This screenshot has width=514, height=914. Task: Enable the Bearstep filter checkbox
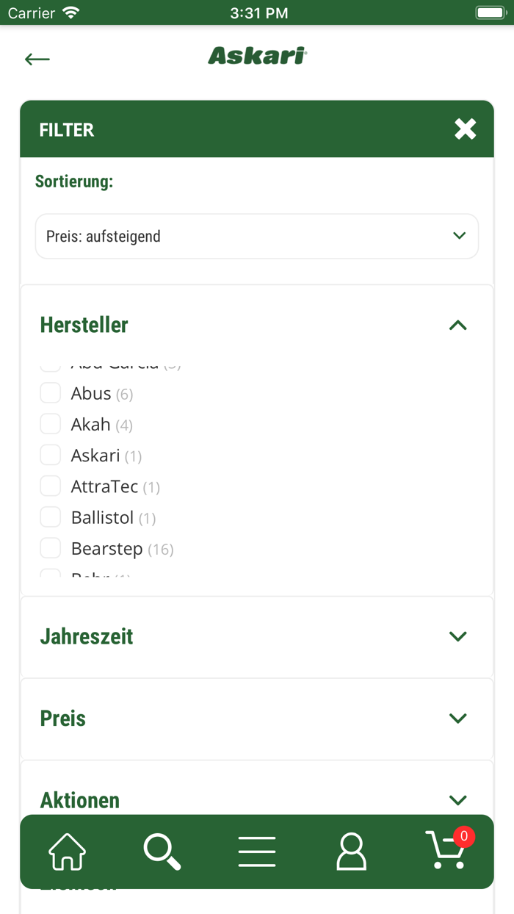tap(50, 547)
